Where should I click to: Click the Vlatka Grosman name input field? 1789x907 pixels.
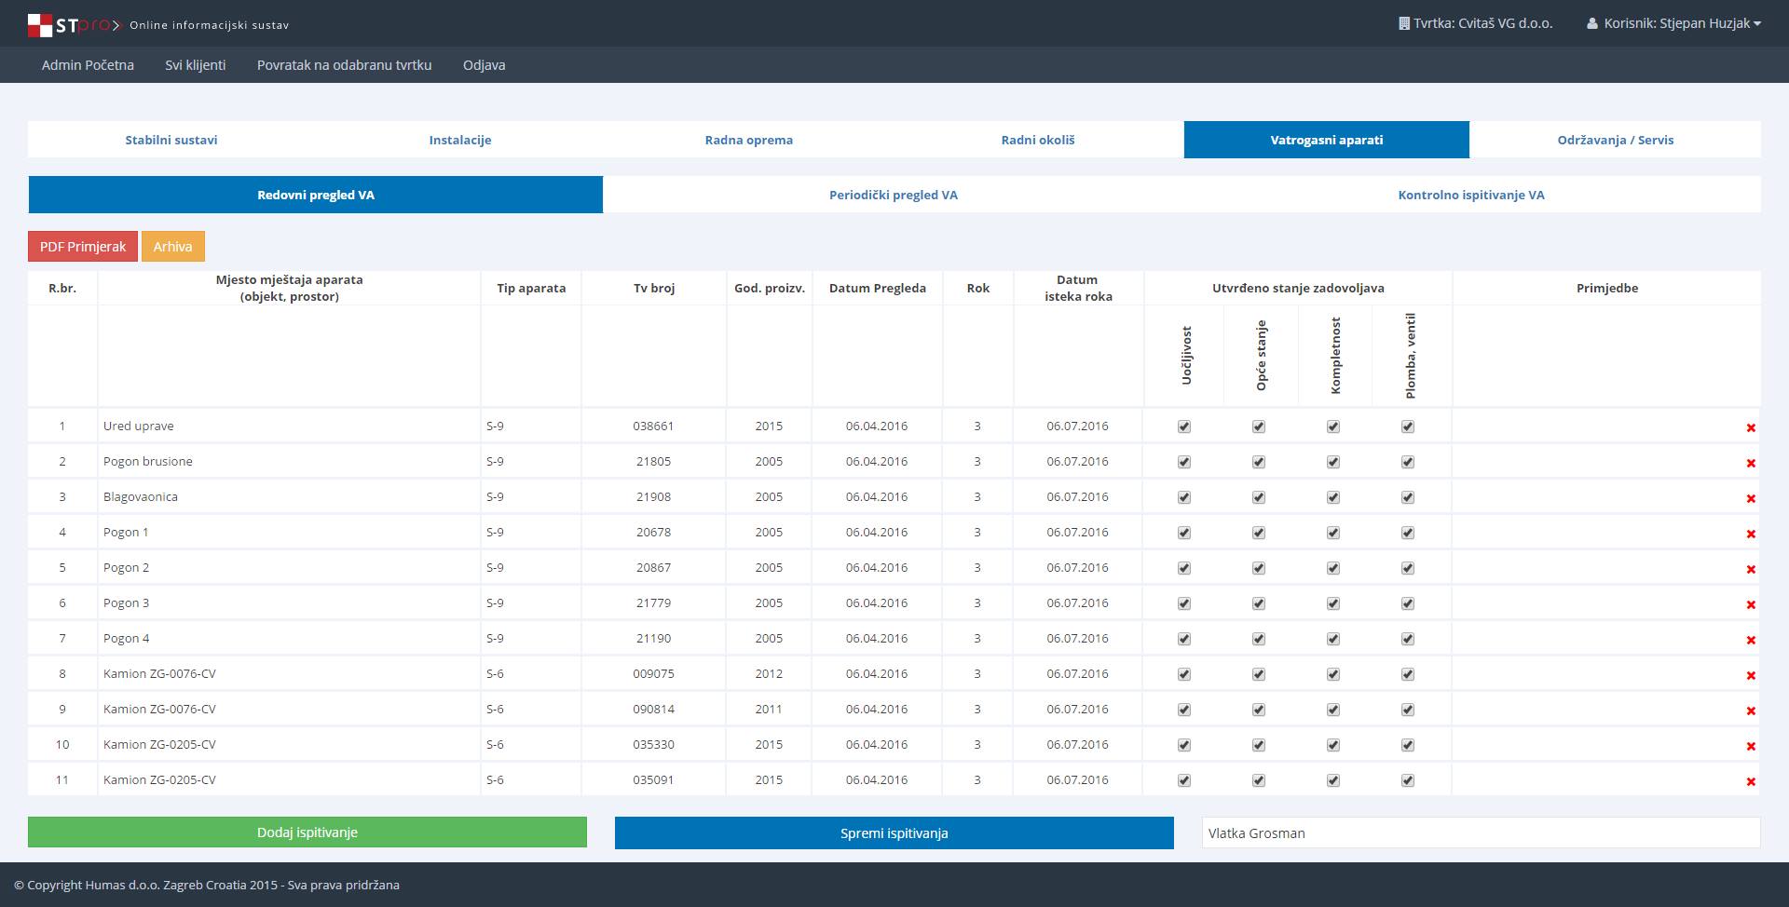pyautogui.click(x=1482, y=833)
